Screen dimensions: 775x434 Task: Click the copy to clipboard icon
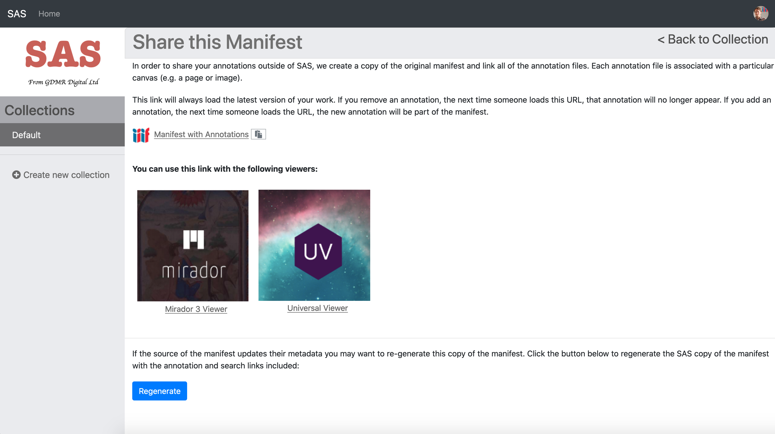coord(258,134)
